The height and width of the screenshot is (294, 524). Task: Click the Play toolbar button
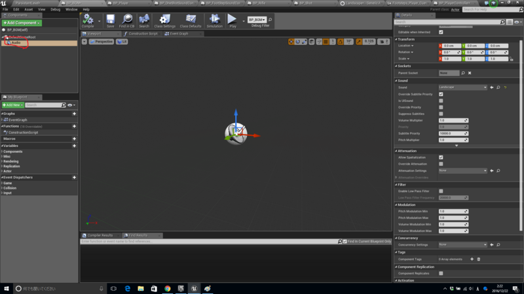coord(233,21)
